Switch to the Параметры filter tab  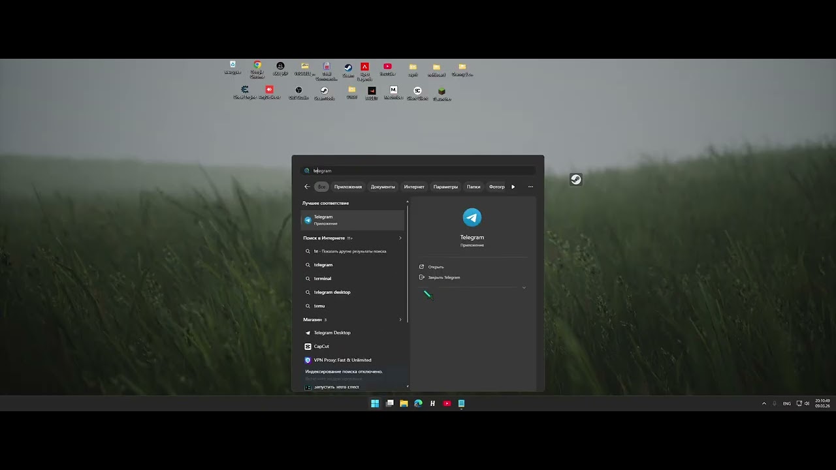445,187
